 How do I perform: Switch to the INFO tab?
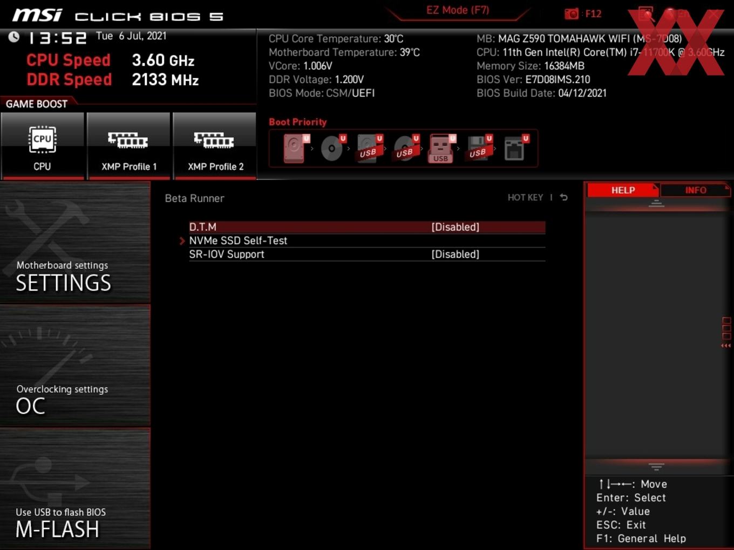pos(696,190)
